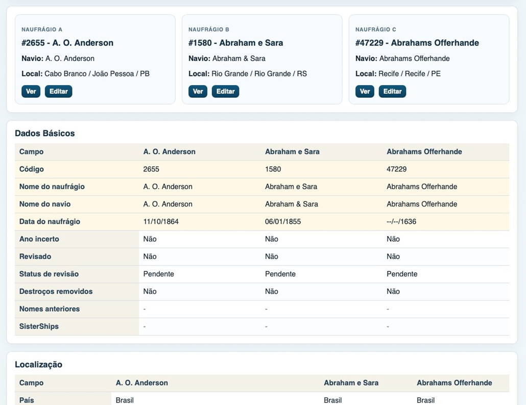Click the Código value 2655 cell
The height and width of the screenshot is (405, 526).
[200, 169]
